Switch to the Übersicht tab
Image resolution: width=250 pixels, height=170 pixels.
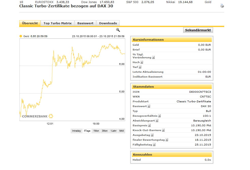[x=30, y=23]
